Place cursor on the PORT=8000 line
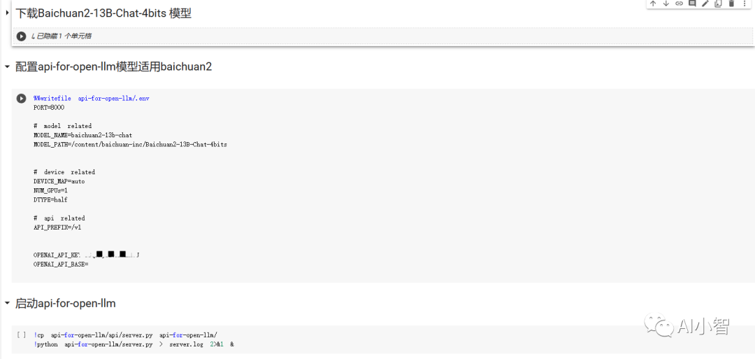 point(49,108)
